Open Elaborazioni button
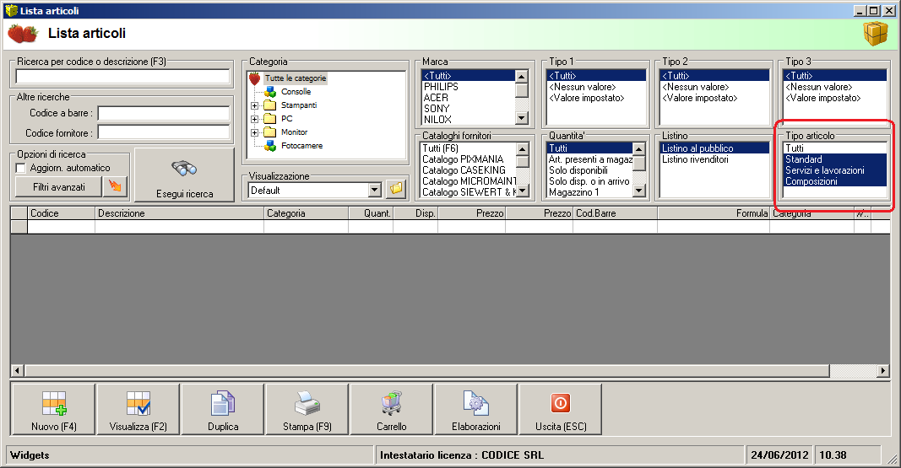This screenshot has width=901, height=468. pyautogui.click(x=475, y=409)
